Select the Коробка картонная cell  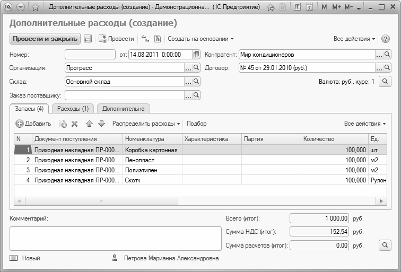pos(152,150)
